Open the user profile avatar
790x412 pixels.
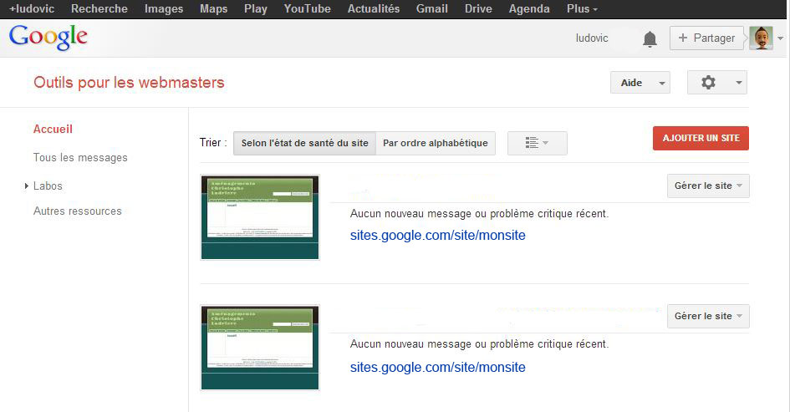(761, 38)
